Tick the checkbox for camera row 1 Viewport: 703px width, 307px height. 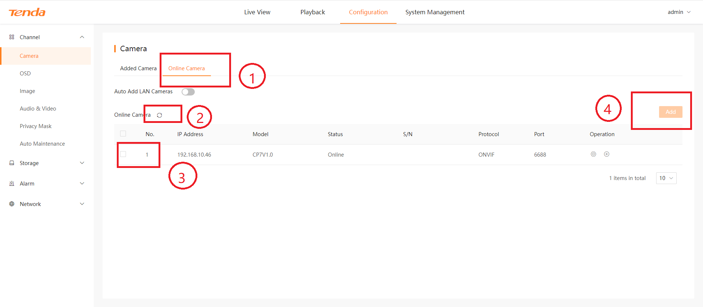[123, 154]
